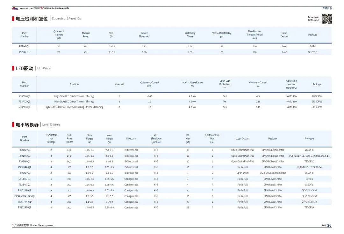Click the "Reset Output" column header

(x=284, y=35)
